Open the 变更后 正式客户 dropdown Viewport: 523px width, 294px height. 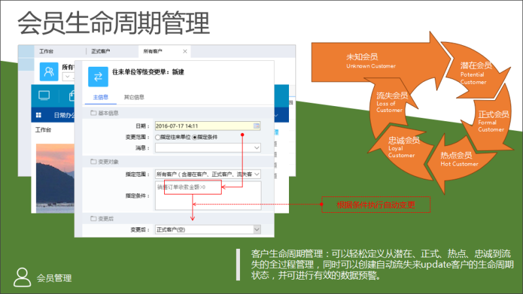257,230
